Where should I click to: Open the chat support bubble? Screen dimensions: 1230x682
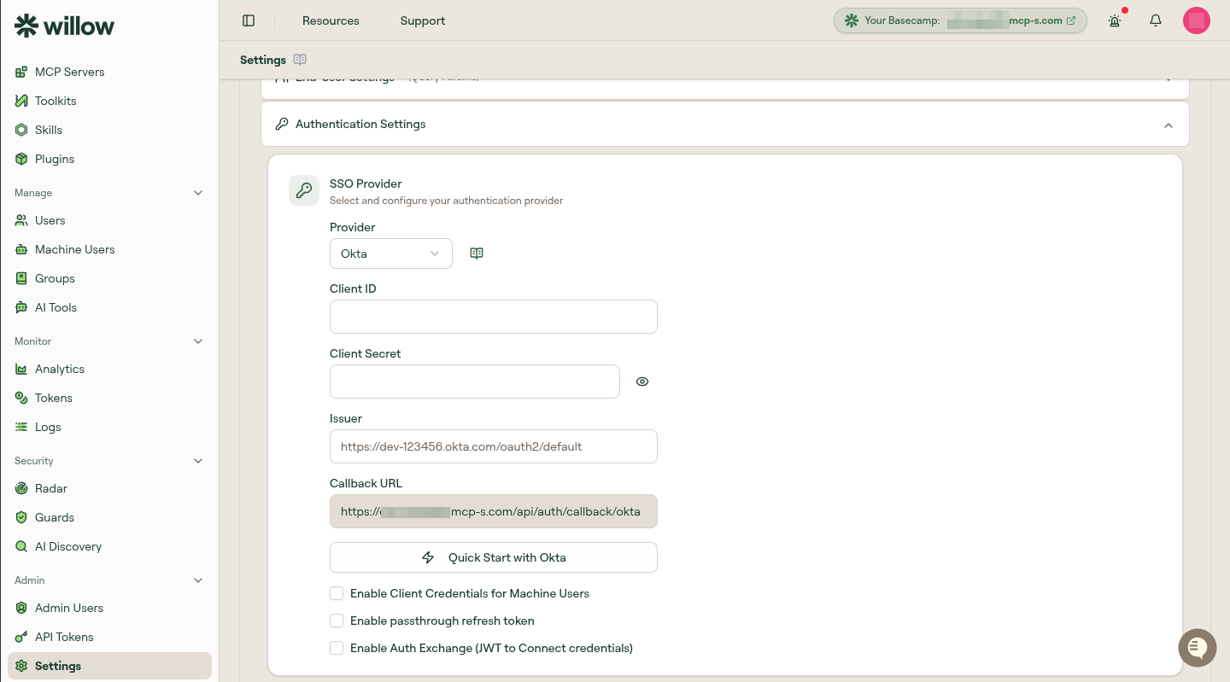pyautogui.click(x=1198, y=648)
